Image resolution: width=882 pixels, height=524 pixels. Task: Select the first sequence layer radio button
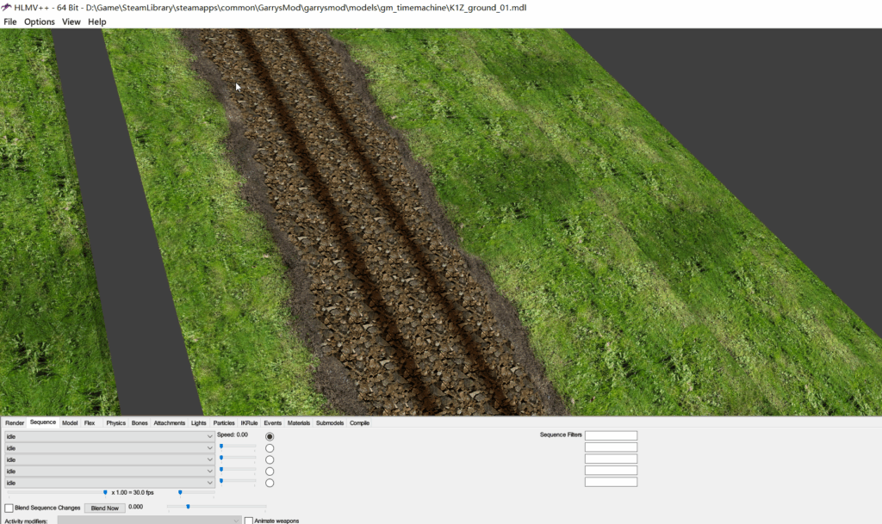coord(270,436)
